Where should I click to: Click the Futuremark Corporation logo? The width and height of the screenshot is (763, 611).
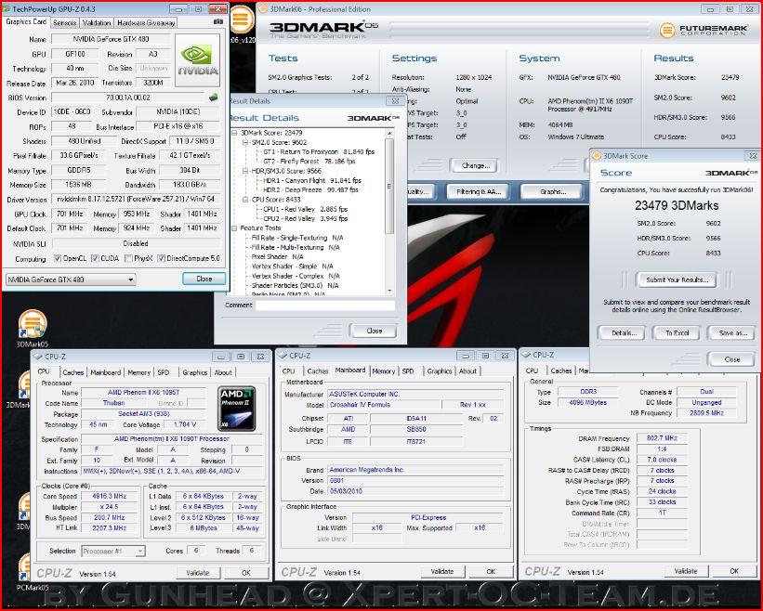pyautogui.click(x=704, y=30)
